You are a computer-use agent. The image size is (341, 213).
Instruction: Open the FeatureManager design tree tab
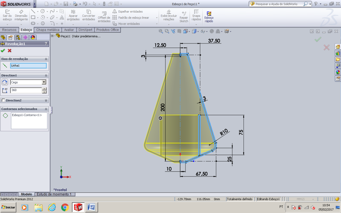pyautogui.click(x=3, y=37)
